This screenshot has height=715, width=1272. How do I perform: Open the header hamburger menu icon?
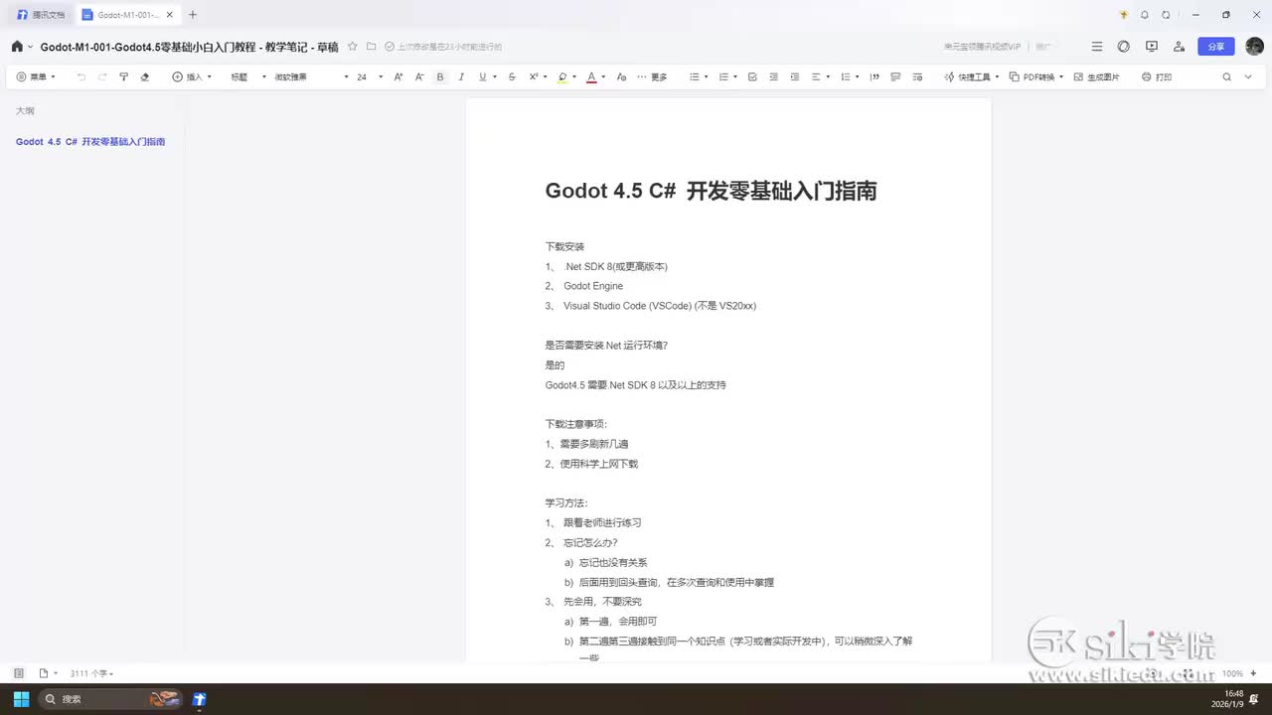point(1096,47)
